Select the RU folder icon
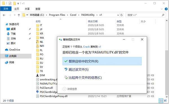This screenshot has height=104, width=169. click(x=37, y=58)
